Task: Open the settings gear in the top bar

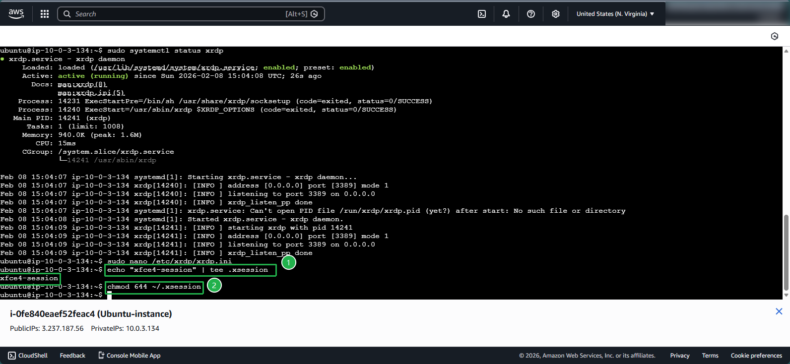Action: point(556,14)
